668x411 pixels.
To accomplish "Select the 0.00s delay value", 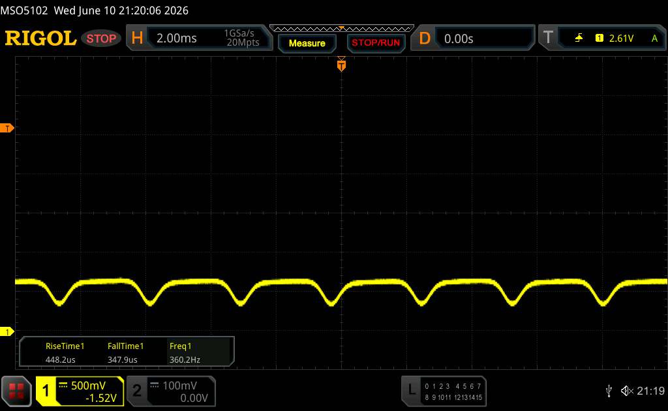I will [x=459, y=38].
